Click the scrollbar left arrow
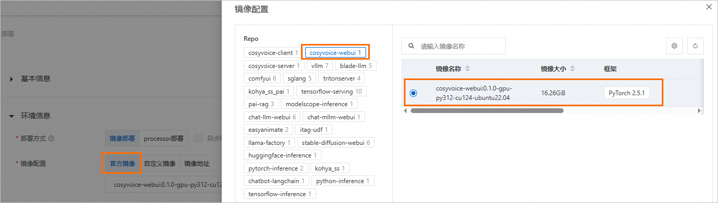The width and height of the screenshot is (718, 203). (405, 111)
